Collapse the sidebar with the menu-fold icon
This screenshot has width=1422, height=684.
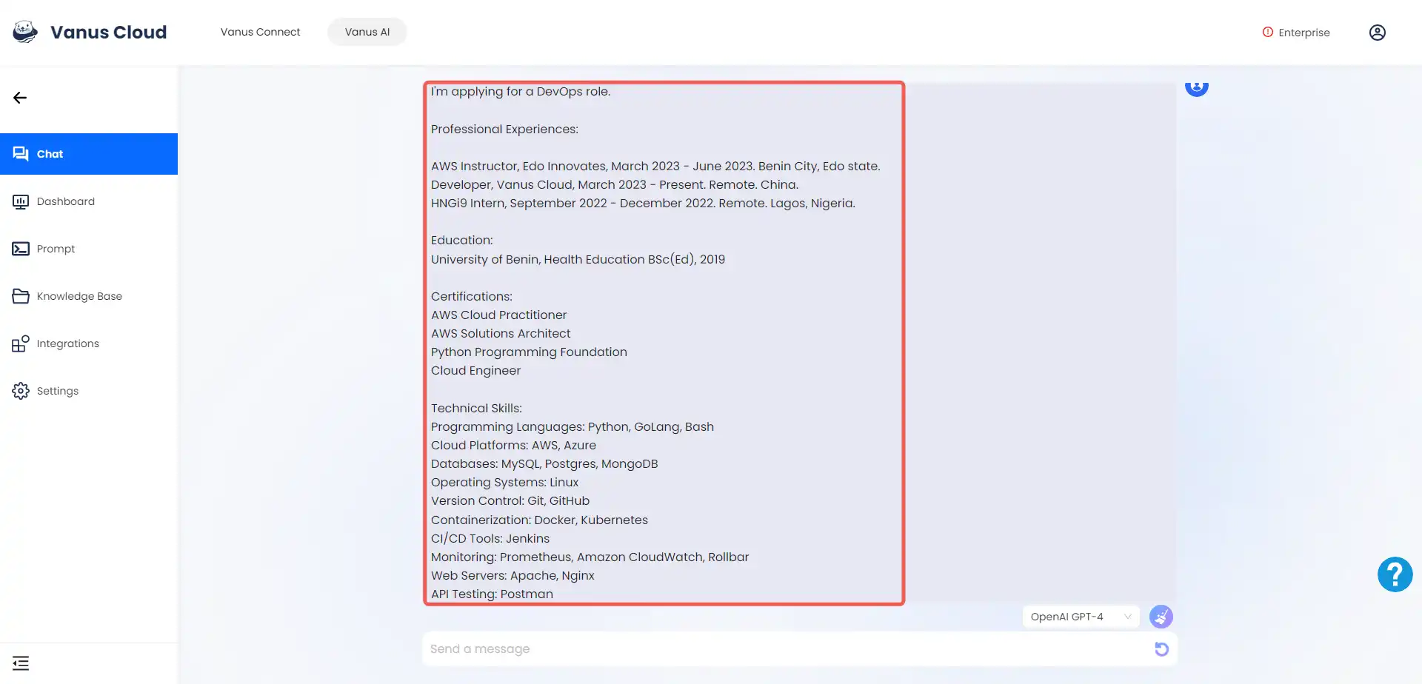[21, 663]
